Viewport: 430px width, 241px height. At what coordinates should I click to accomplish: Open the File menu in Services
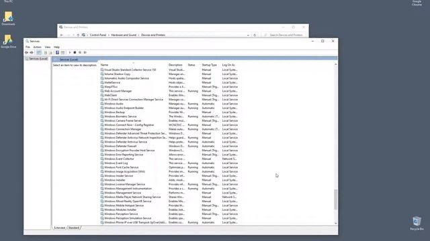click(28, 47)
